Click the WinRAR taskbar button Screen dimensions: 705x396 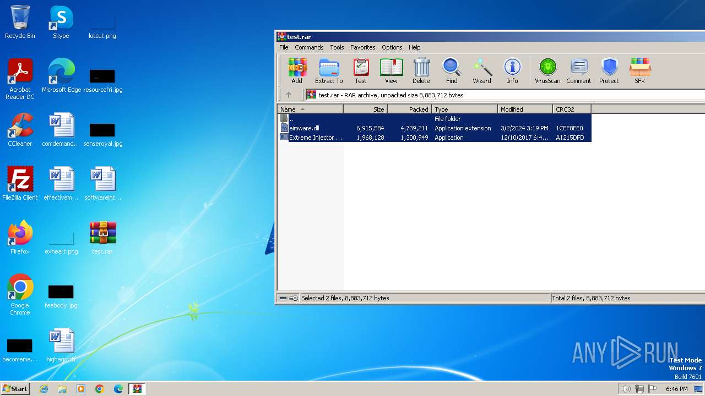(x=137, y=389)
